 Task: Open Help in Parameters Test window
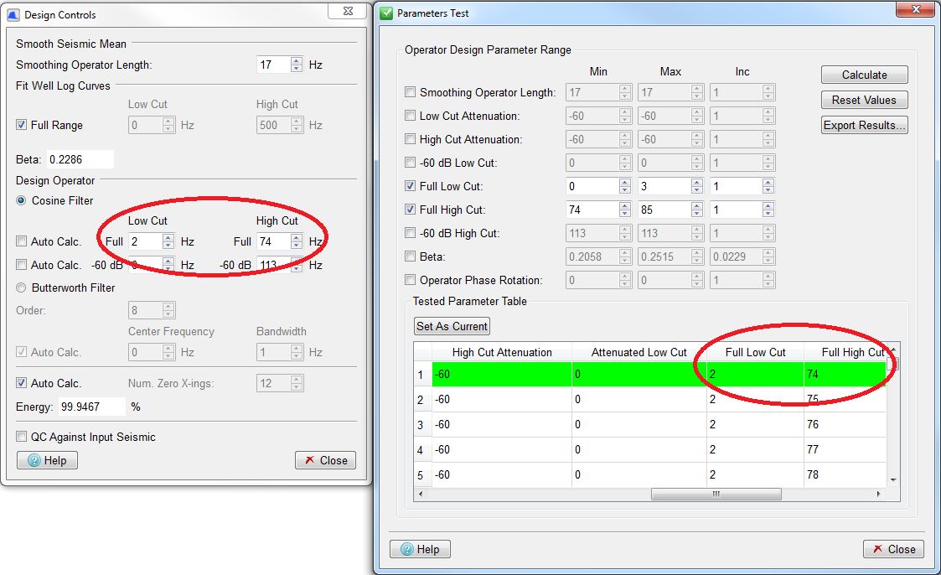coord(420,549)
